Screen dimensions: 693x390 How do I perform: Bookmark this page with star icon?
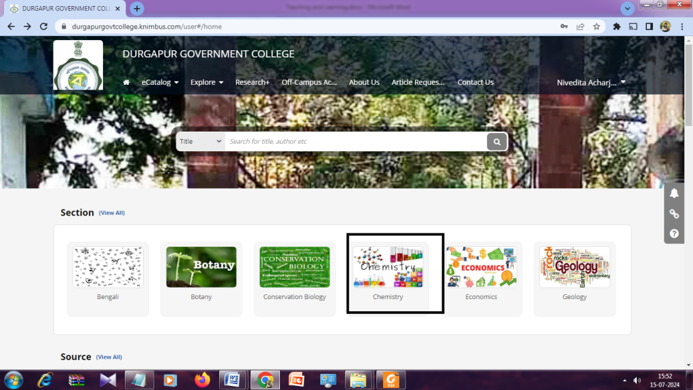597,26
